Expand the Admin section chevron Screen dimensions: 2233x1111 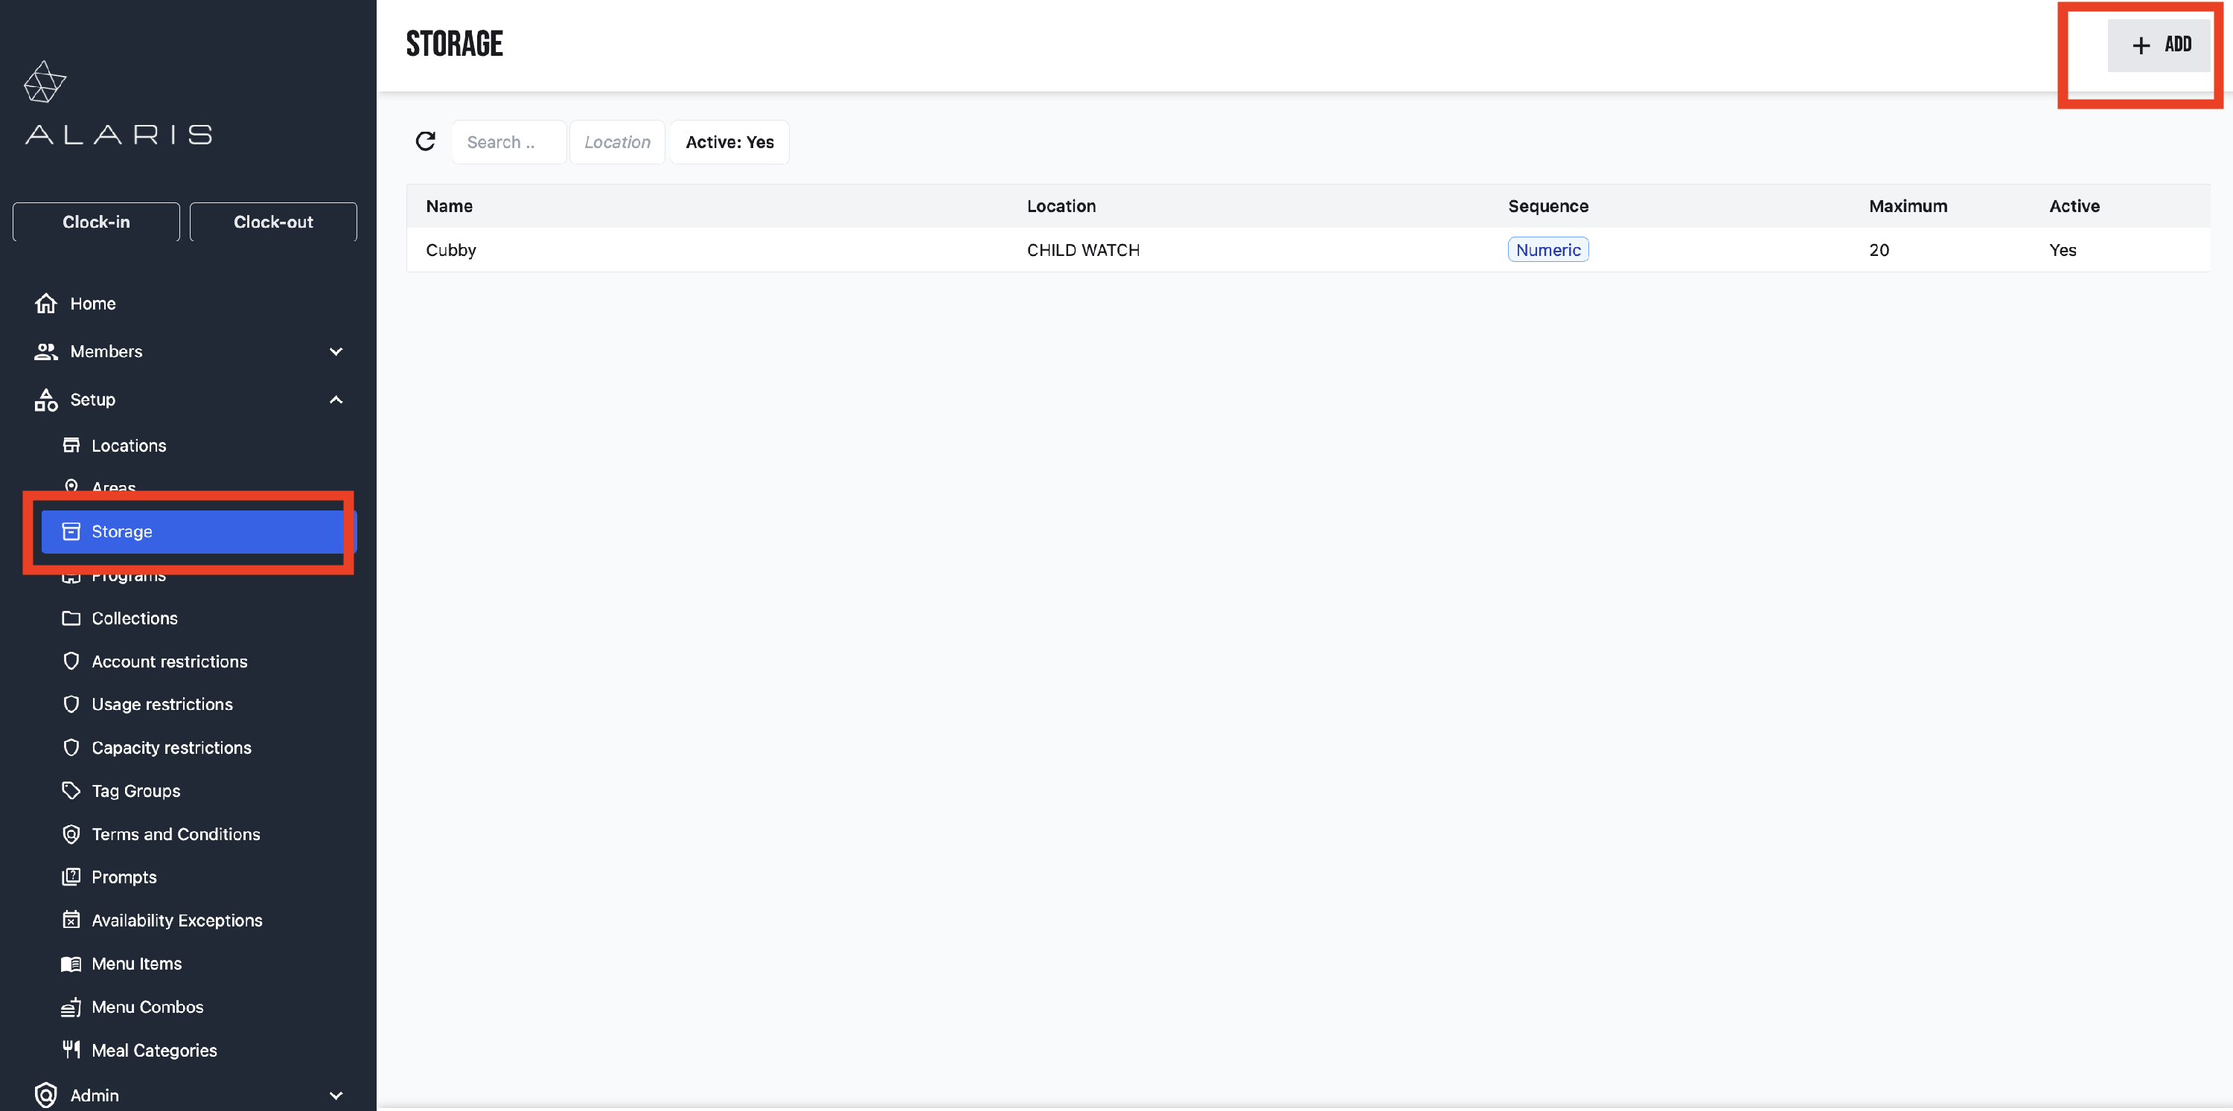click(x=336, y=1095)
